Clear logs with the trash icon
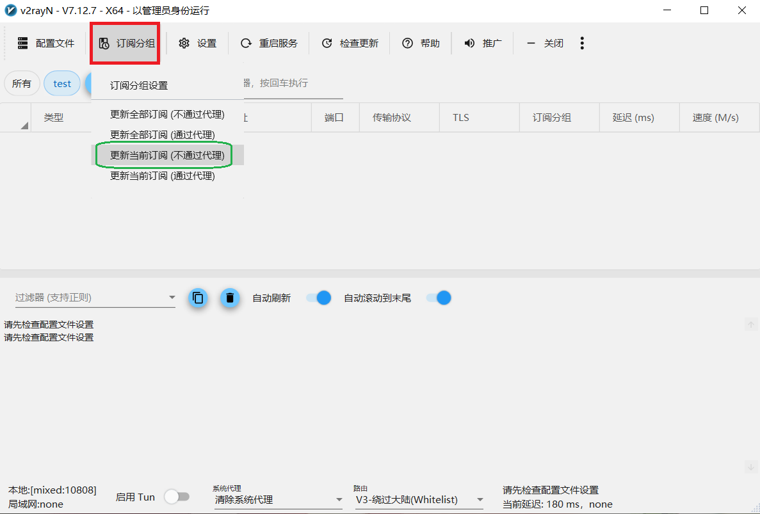Image resolution: width=760 pixels, height=514 pixels. [x=230, y=298]
